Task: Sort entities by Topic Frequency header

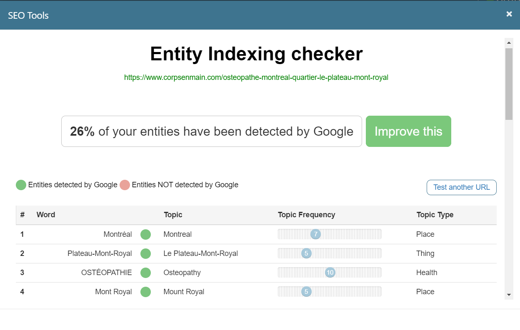Action: [307, 215]
